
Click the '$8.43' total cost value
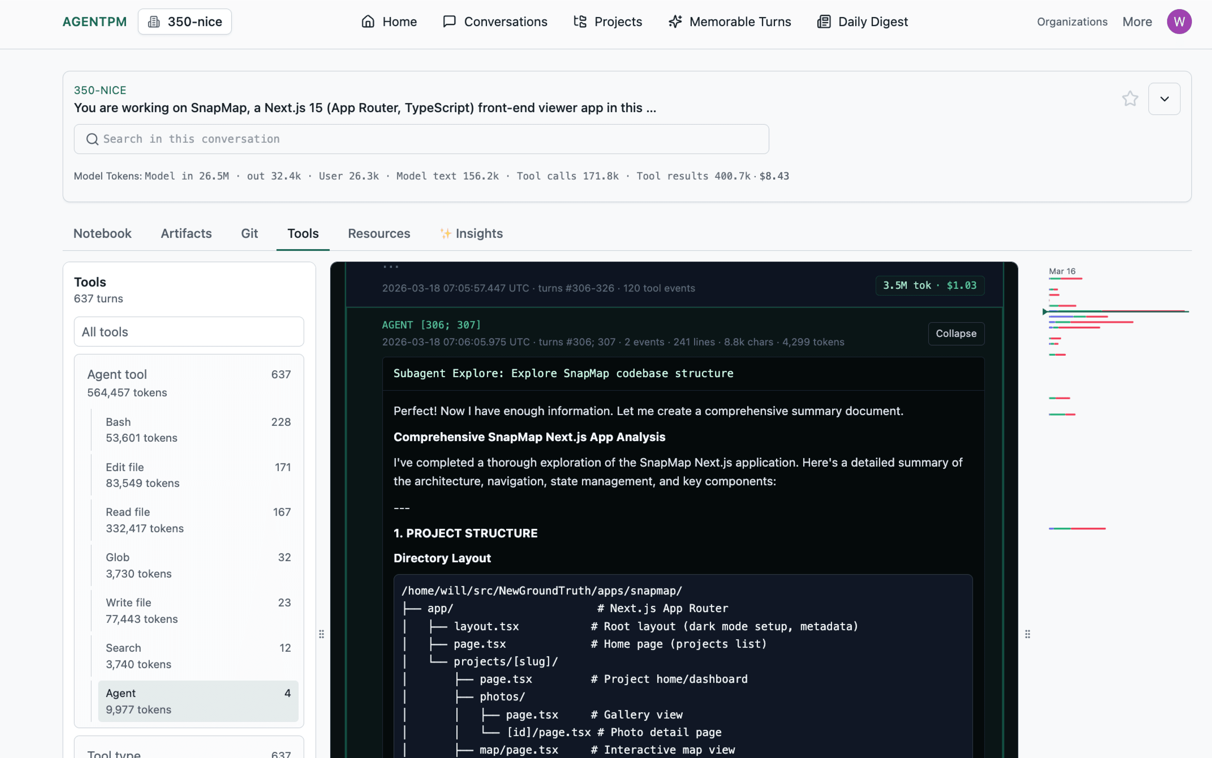tap(774, 176)
